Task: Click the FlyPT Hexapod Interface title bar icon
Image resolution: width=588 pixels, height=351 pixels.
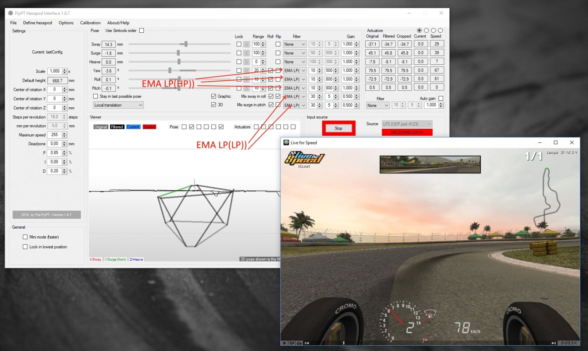Action: tap(11, 13)
